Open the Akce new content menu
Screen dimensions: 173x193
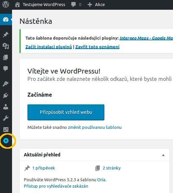pos(96,5)
